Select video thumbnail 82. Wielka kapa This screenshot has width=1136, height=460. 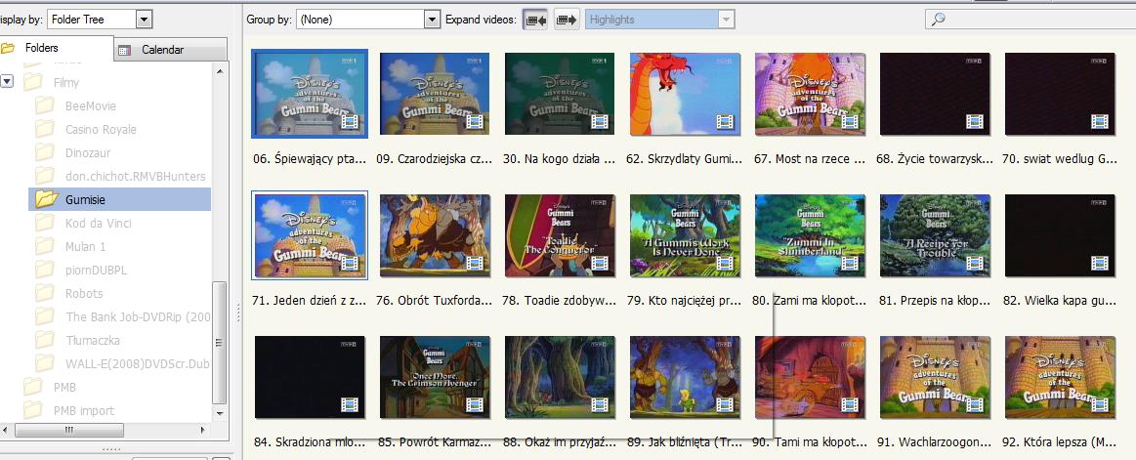(x=1060, y=235)
